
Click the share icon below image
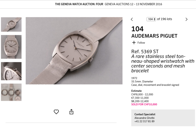click(71, 112)
